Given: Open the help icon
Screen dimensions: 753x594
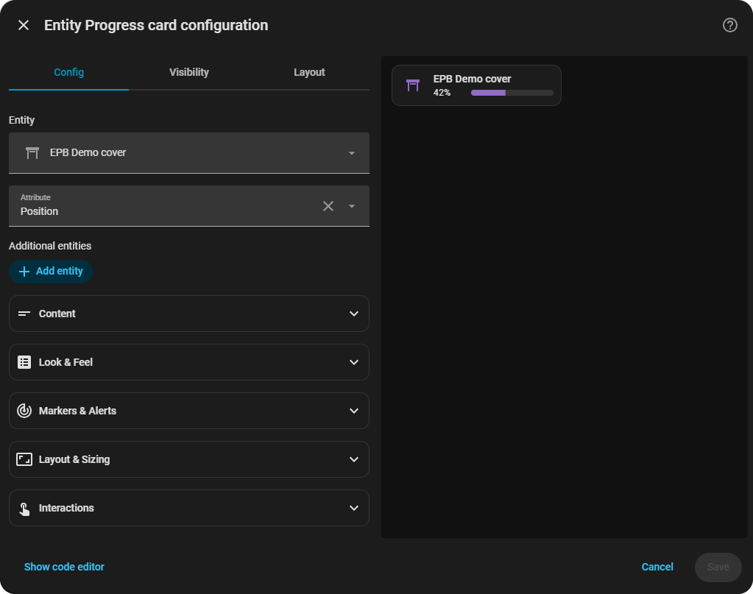Looking at the screenshot, I should pos(730,25).
